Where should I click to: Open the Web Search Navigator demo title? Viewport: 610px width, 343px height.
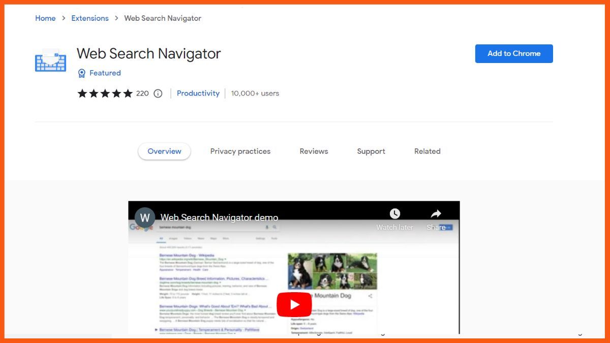219,218
